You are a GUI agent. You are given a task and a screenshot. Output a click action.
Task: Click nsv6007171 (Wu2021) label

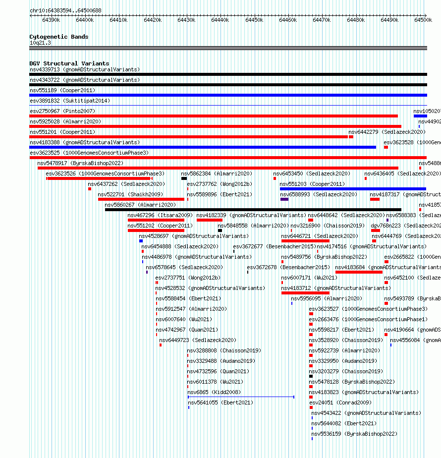click(309, 278)
